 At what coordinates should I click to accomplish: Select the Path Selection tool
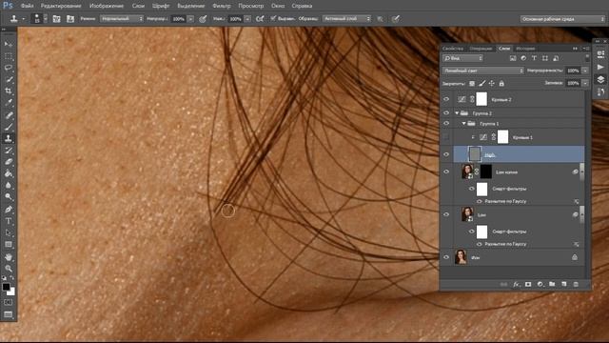tap(9, 232)
